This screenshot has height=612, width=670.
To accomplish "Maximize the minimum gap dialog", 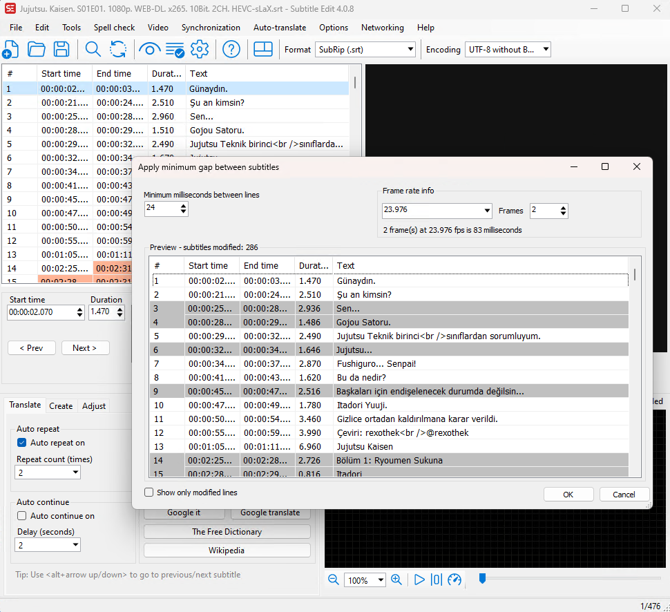I will point(605,166).
